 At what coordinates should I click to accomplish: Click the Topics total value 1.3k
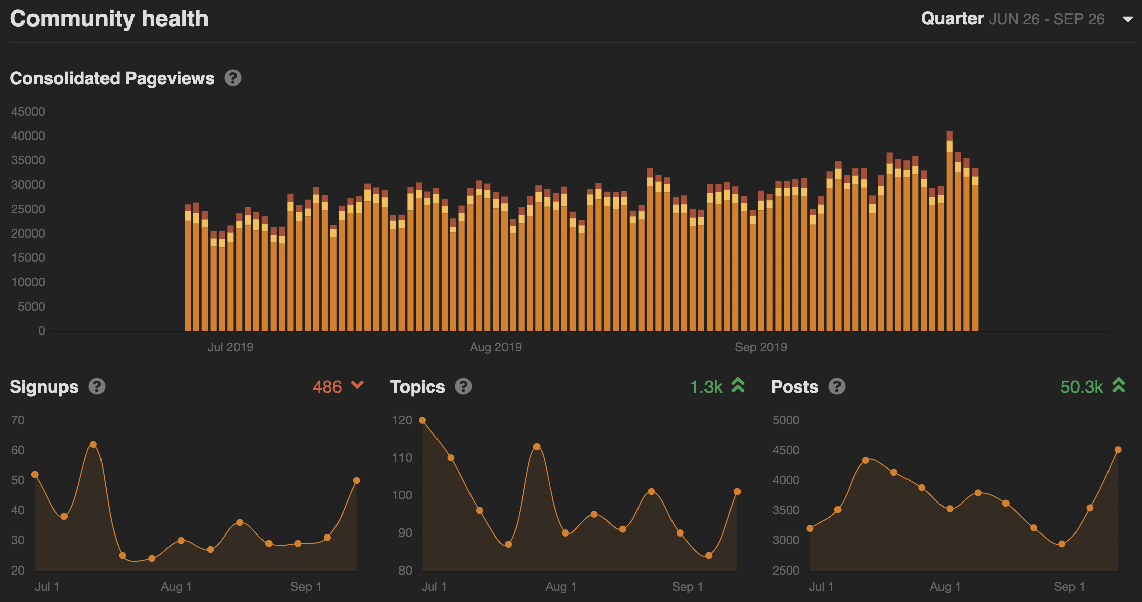(x=706, y=387)
